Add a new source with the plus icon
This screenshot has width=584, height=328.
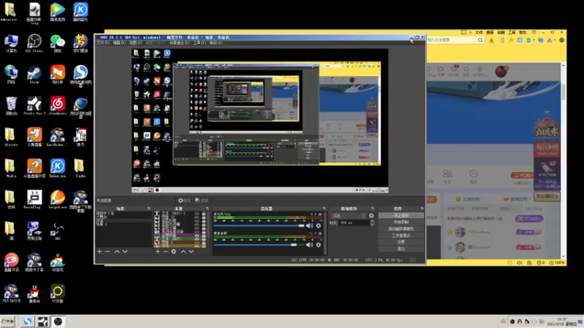pyautogui.click(x=158, y=251)
